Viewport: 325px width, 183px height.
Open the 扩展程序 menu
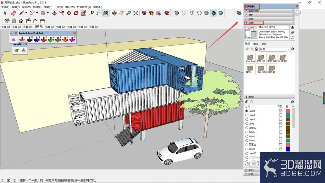click(84, 7)
